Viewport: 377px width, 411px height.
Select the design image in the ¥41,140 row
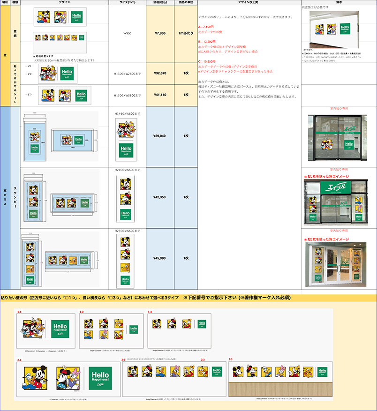pyautogui.click(x=65, y=96)
